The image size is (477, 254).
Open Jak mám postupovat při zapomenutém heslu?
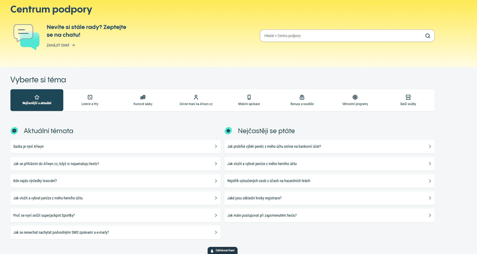pyautogui.click(x=330, y=215)
